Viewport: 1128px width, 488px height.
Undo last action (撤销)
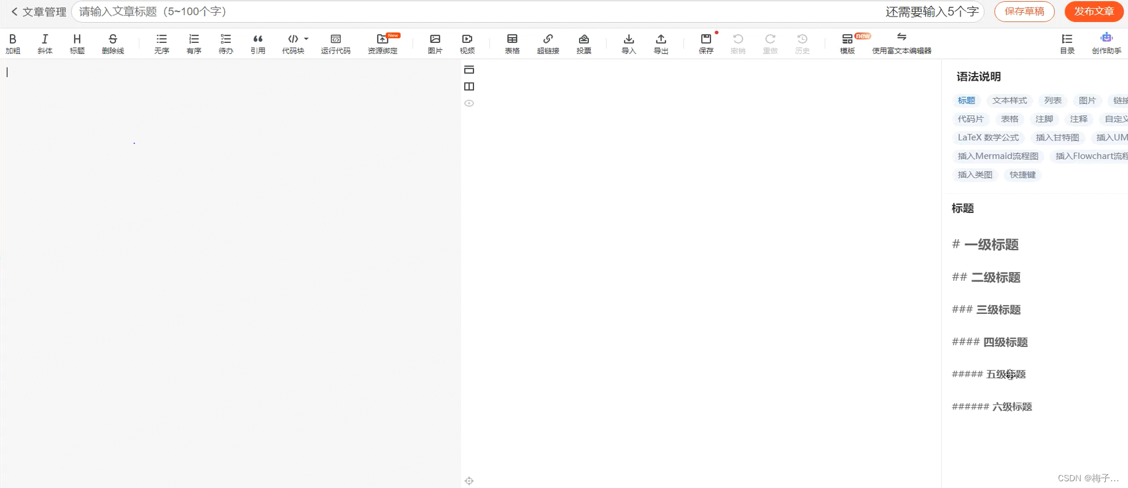click(x=738, y=44)
